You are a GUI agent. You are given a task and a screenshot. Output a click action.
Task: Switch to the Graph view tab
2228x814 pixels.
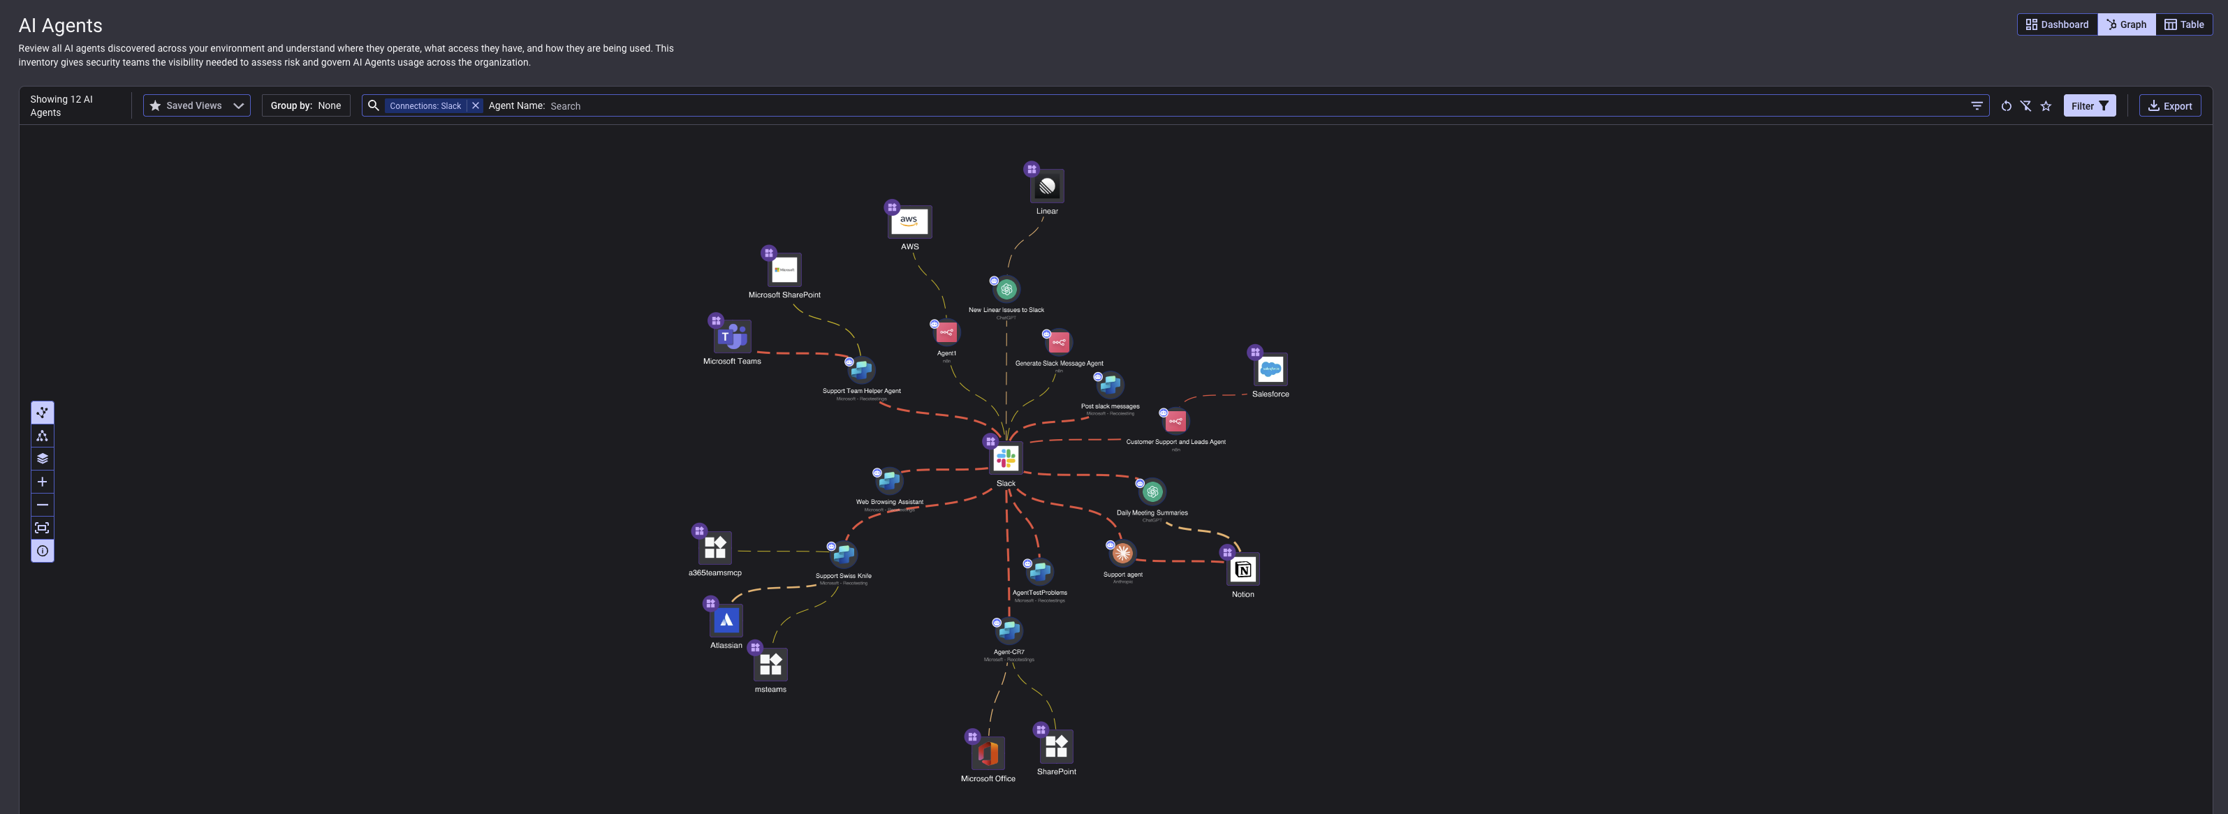coord(2126,24)
